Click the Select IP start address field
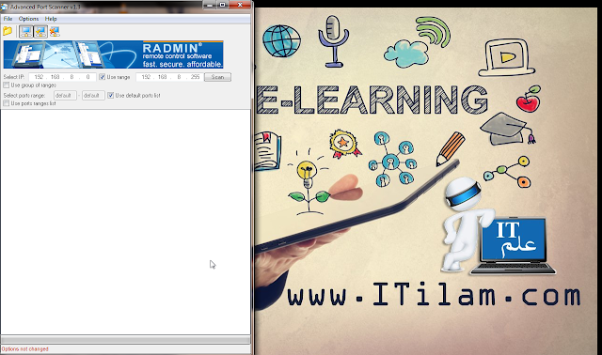This screenshot has width=602, height=355. 62,77
